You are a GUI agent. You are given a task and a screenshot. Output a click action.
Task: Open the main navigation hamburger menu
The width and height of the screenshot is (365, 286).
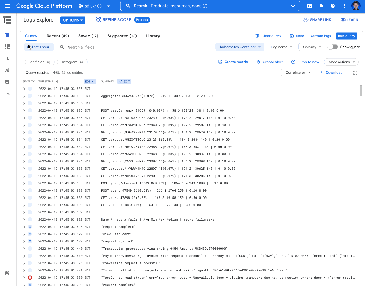tap(7, 6)
